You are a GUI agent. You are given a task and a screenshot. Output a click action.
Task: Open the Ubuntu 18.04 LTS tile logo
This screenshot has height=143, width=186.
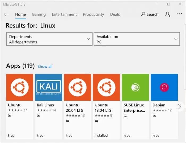point(106,87)
